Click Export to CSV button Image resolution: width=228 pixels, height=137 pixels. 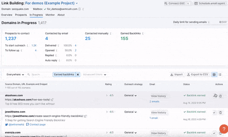[x=198, y=75]
